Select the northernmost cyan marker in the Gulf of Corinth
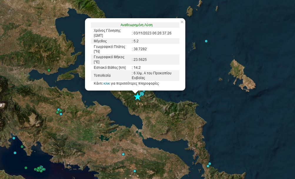295x179 pixels. point(14,138)
